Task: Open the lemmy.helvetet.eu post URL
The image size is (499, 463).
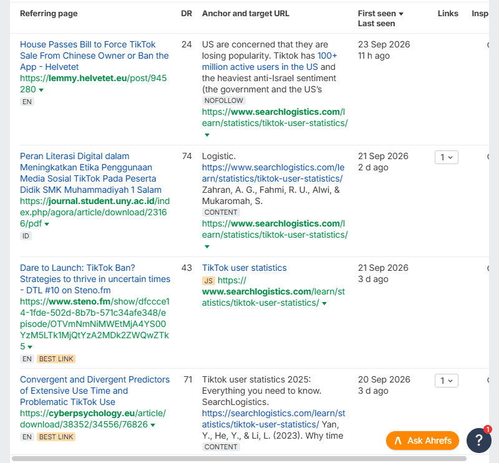Action: [x=93, y=84]
